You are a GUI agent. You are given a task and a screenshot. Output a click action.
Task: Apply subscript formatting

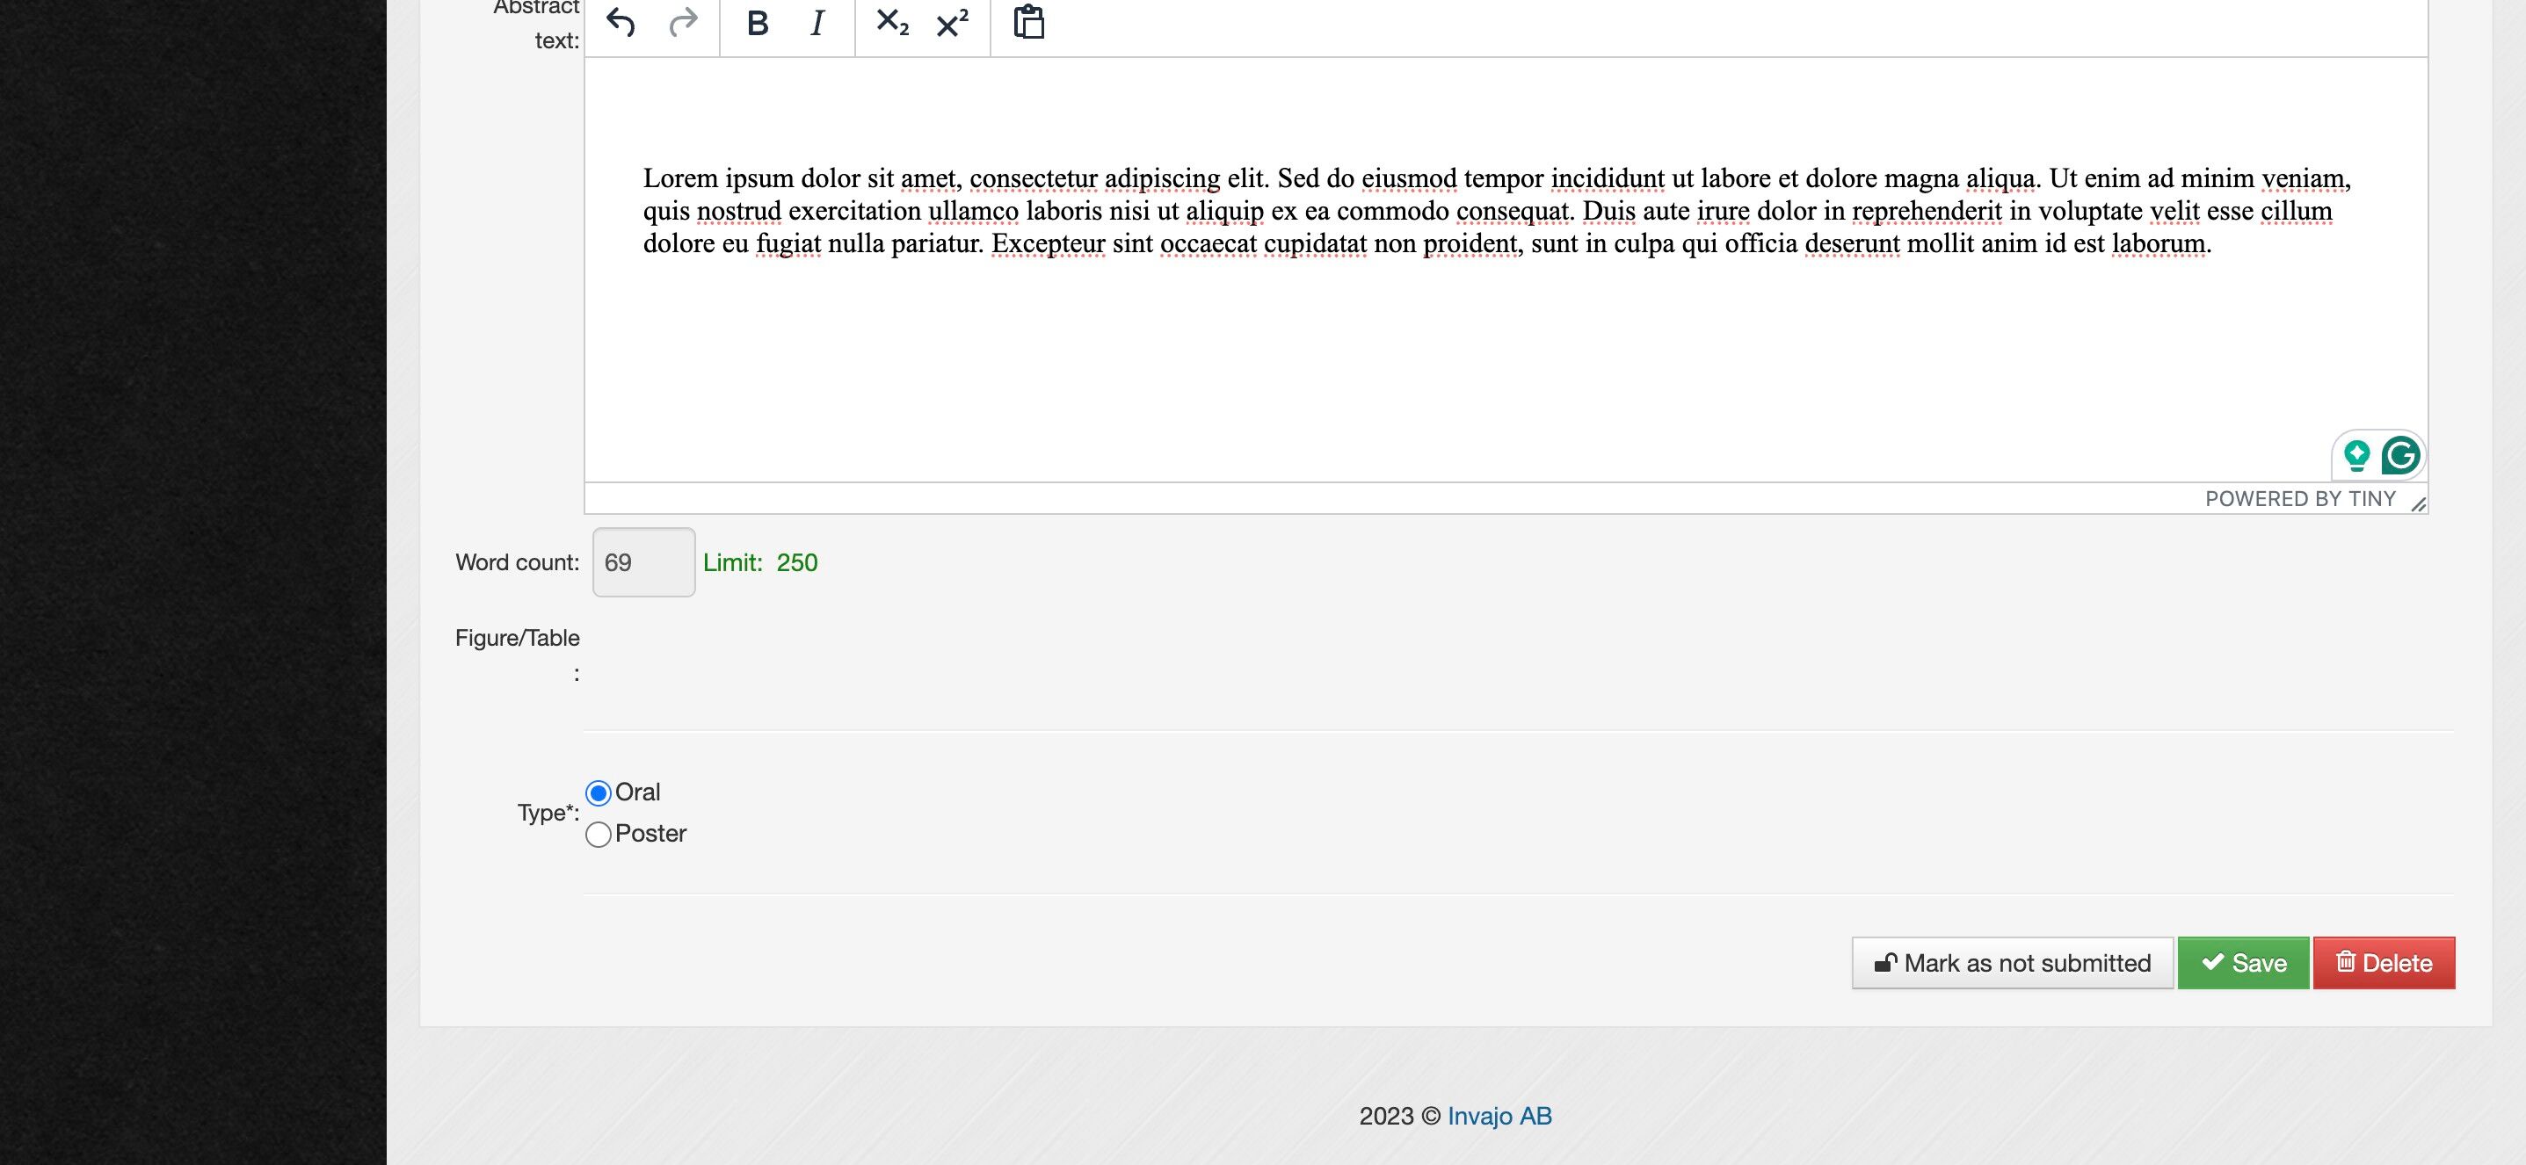tap(891, 23)
